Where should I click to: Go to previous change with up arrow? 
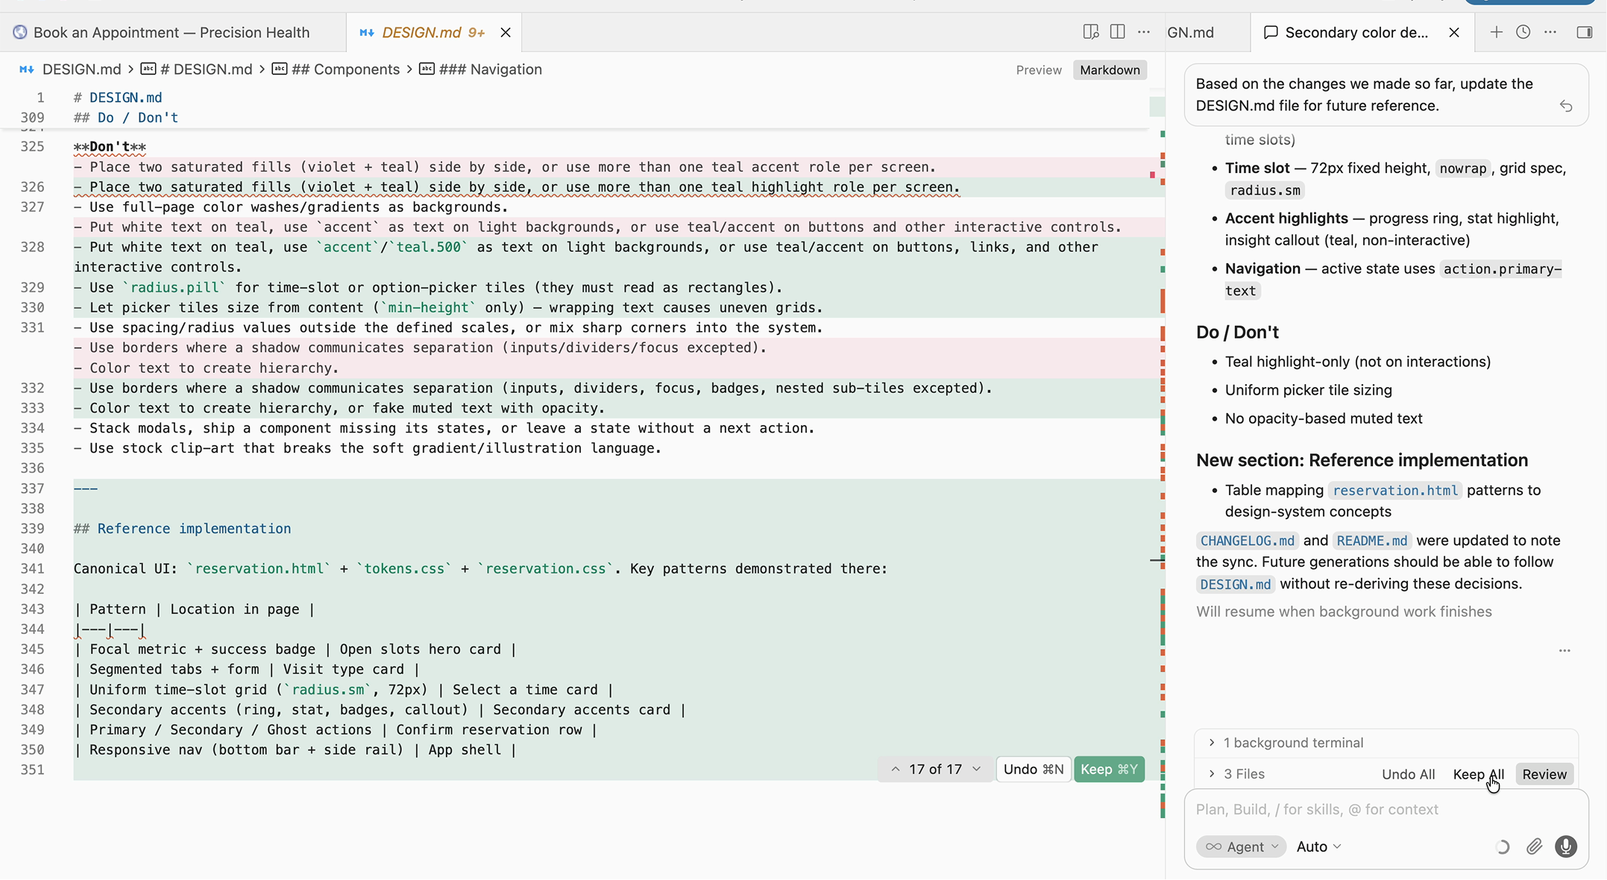[x=896, y=770]
